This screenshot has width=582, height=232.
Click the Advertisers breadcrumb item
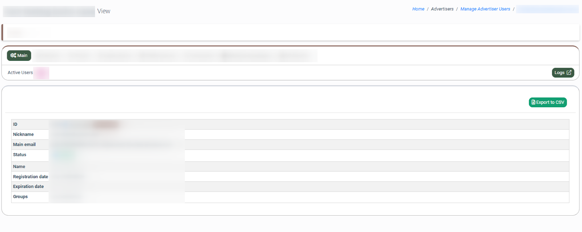pyautogui.click(x=442, y=9)
